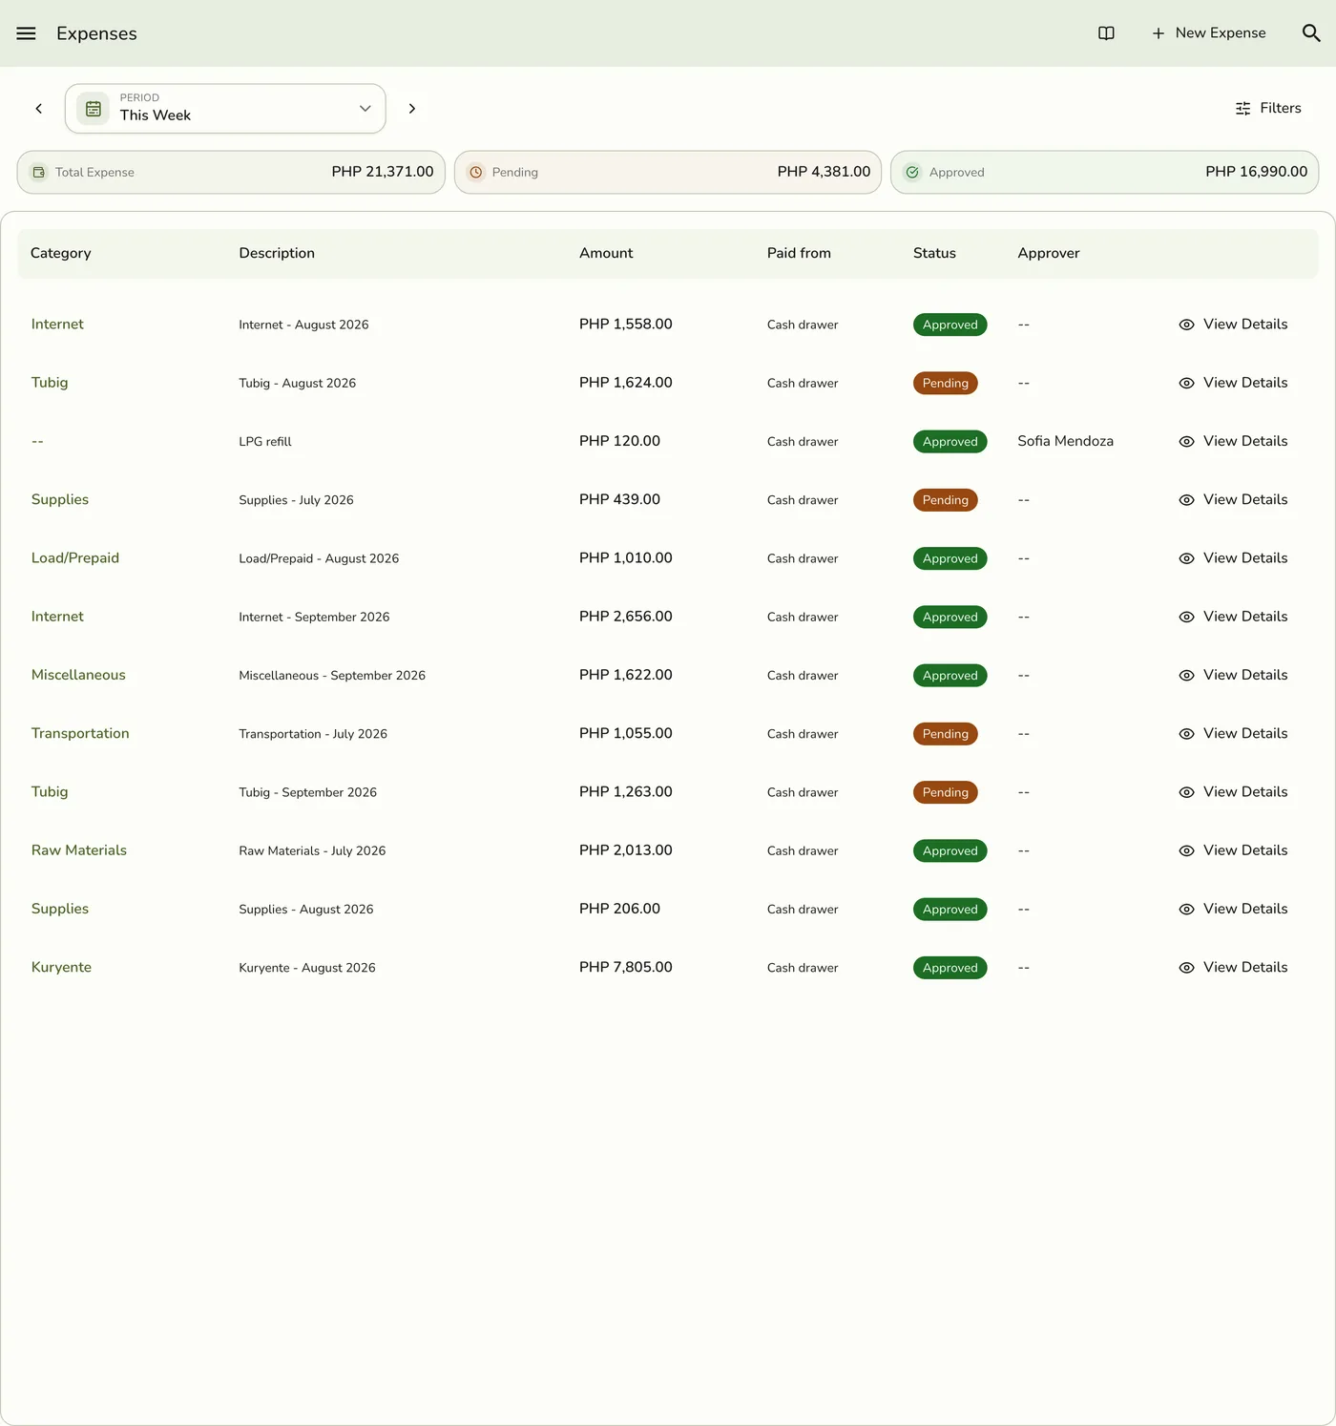Open the Kuryente category link
This screenshot has height=1426, width=1336.
[x=61, y=967]
